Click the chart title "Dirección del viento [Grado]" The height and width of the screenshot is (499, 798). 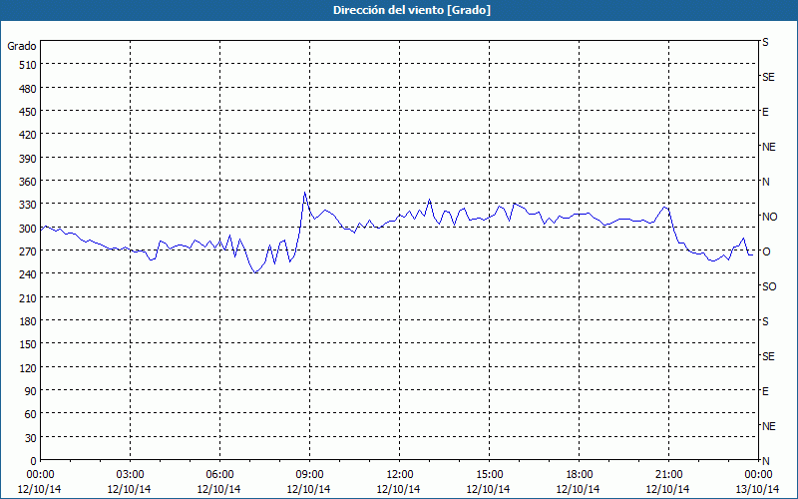pyautogui.click(x=412, y=10)
